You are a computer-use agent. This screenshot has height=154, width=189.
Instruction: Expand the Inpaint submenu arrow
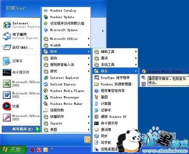[x=89, y=123]
